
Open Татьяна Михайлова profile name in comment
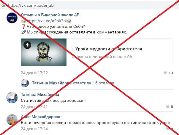tap(40, 94)
